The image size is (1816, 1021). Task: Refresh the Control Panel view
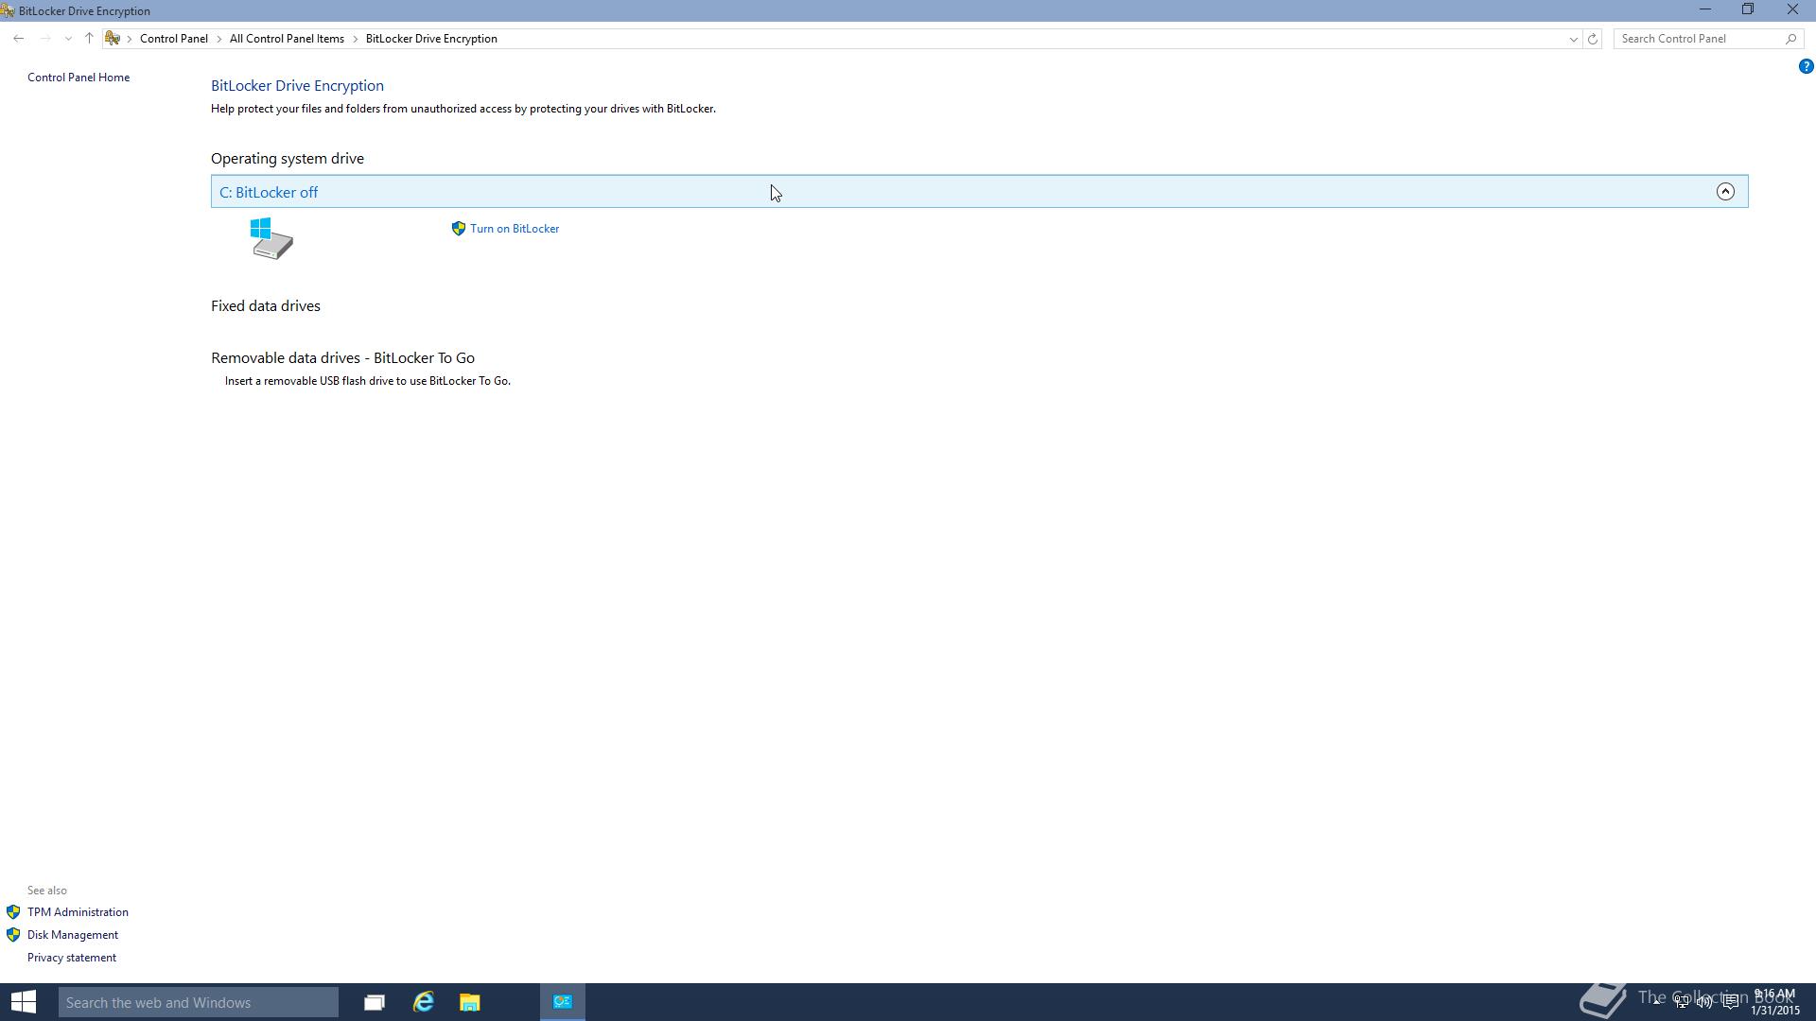click(x=1593, y=39)
